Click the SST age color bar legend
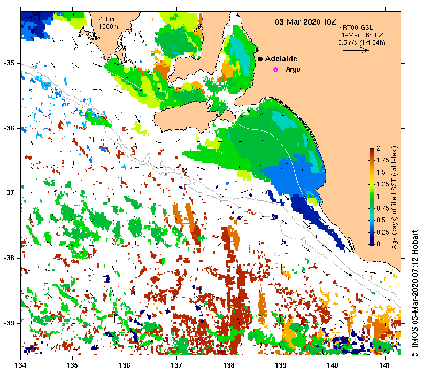This screenshot has height=374, width=423. point(372,197)
